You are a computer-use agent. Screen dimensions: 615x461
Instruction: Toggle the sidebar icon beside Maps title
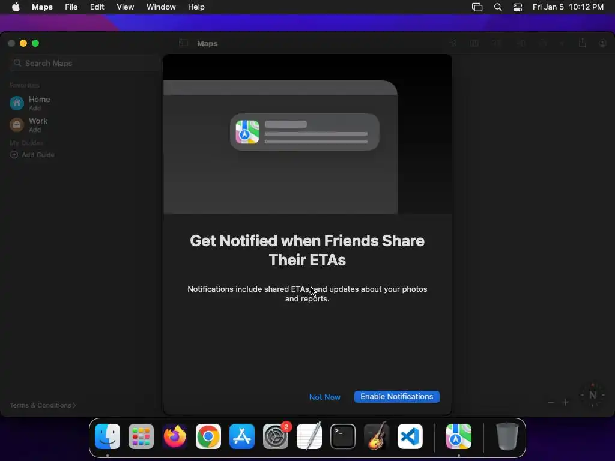(183, 43)
